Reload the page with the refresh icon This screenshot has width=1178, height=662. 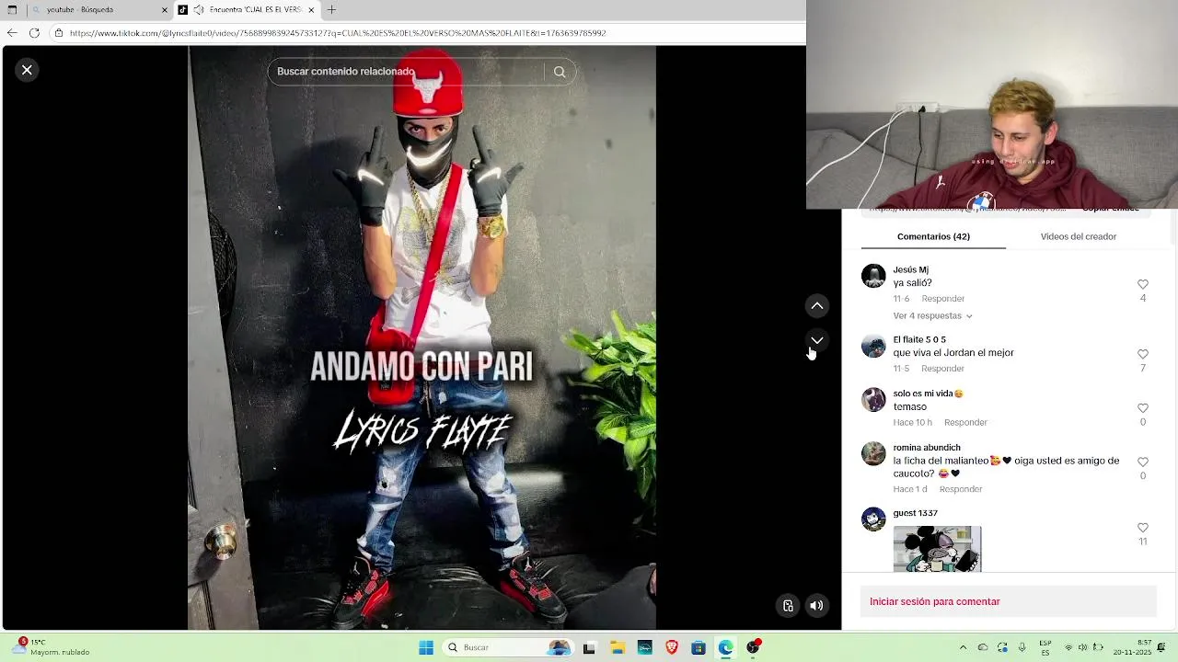34,33
